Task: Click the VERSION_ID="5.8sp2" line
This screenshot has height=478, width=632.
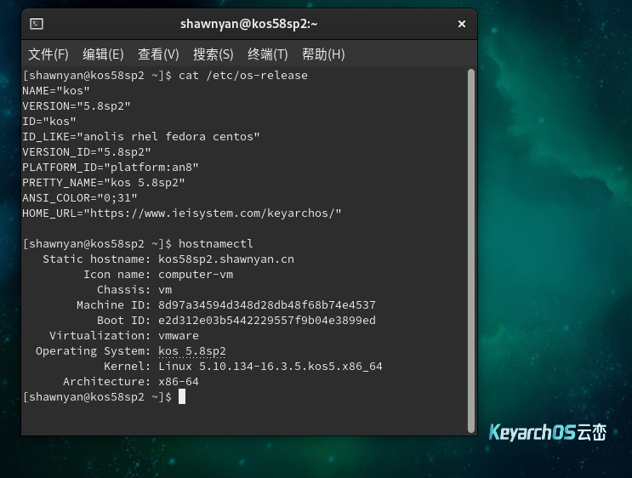Action: click(87, 152)
